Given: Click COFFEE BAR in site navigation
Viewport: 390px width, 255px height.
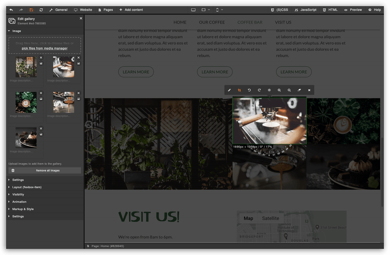Looking at the screenshot, I should tap(250, 22).
